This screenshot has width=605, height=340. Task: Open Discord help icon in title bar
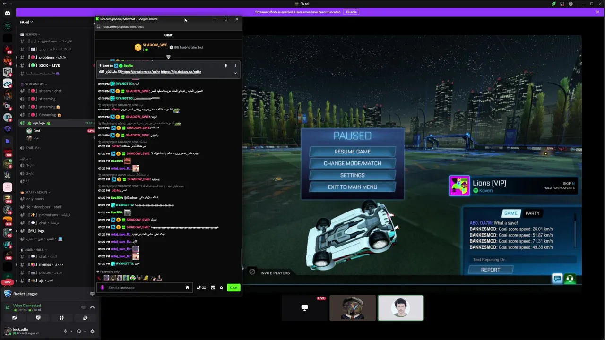click(x=570, y=4)
